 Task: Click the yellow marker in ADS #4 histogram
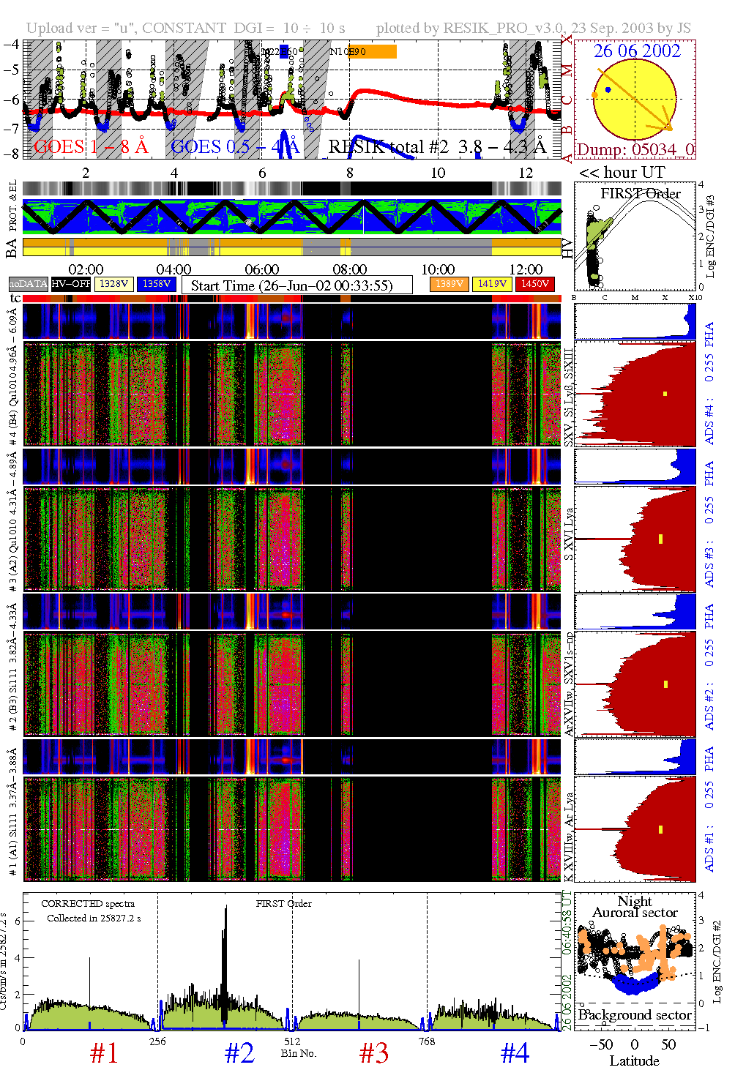(x=665, y=394)
